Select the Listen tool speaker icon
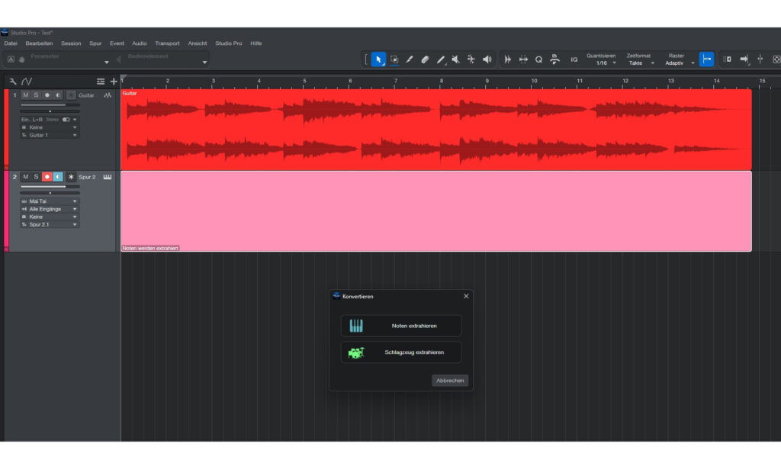Screen dimensions: 781x469 click(488, 59)
